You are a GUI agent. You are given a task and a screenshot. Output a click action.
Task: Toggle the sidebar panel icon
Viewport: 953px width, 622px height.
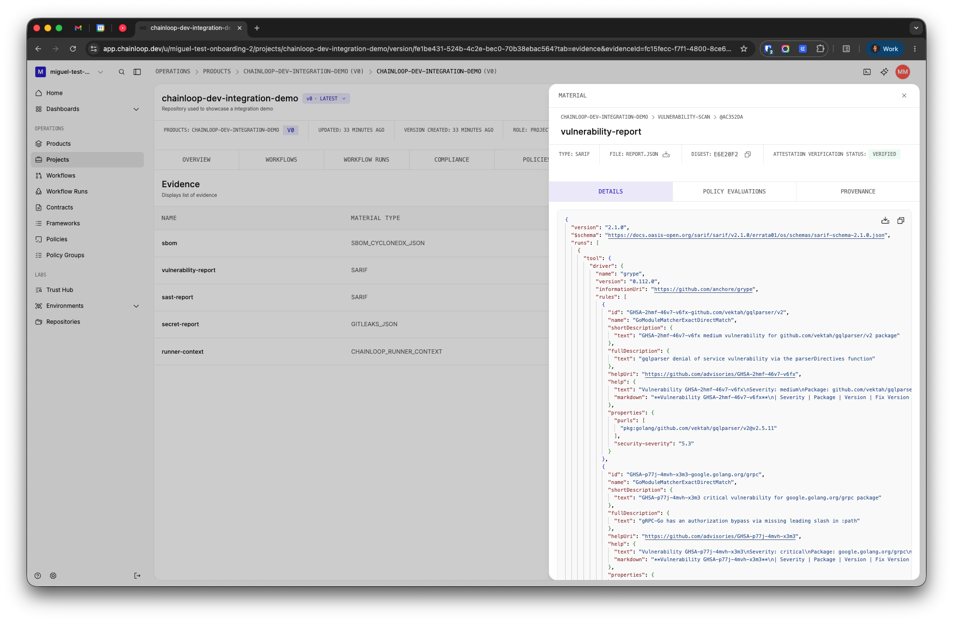pyautogui.click(x=137, y=72)
